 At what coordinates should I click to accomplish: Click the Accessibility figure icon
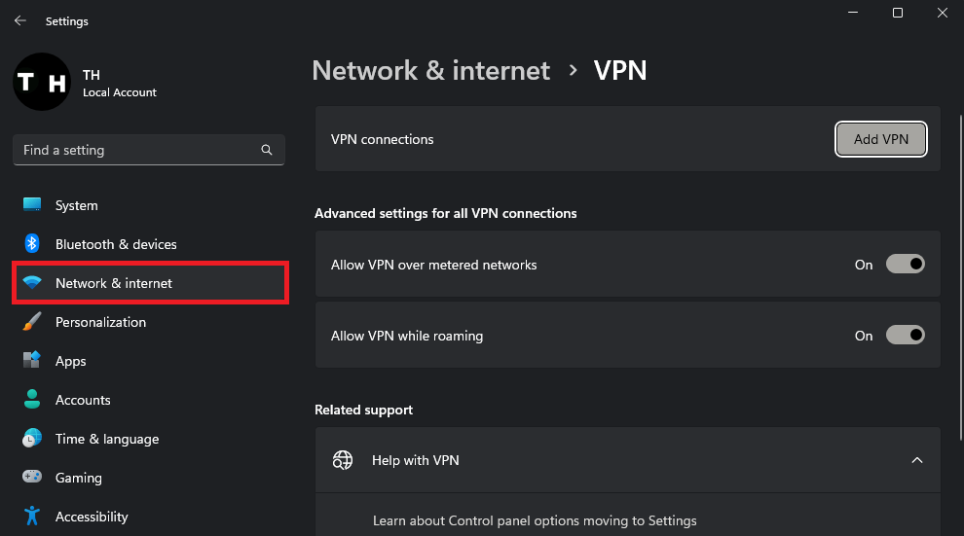pos(32,517)
